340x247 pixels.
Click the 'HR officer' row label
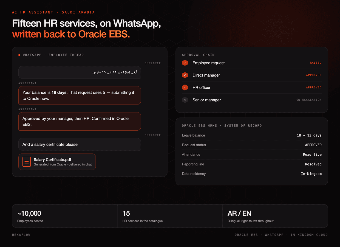tap(202, 88)
